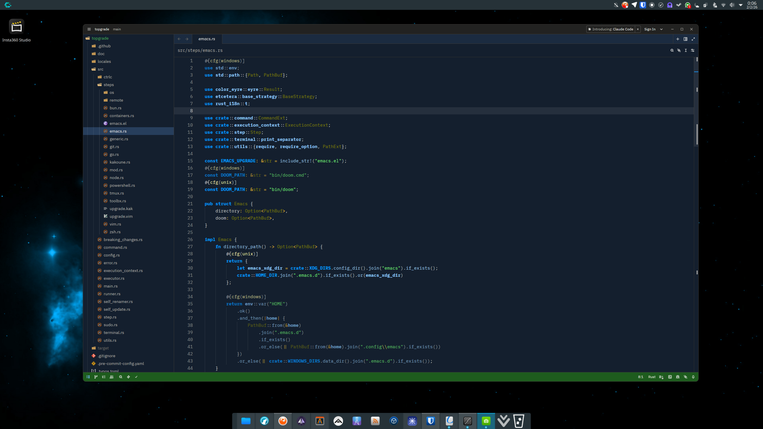Open the topgrade project picker in title bar

pyautogui.click(x=102, y=29)
